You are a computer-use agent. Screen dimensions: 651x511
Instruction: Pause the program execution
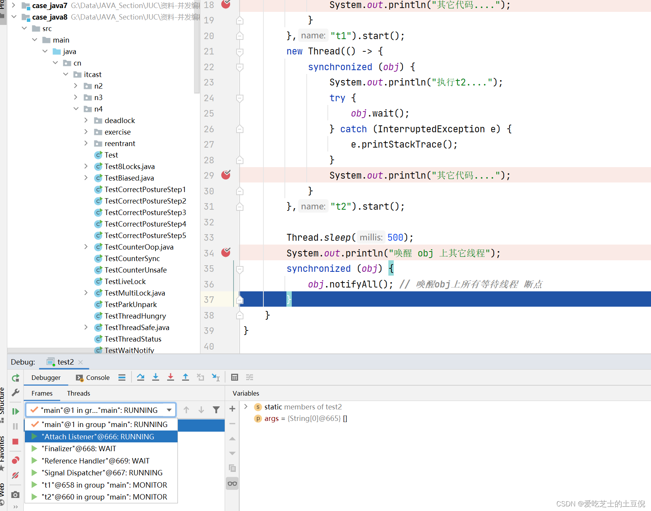(15, 426)
